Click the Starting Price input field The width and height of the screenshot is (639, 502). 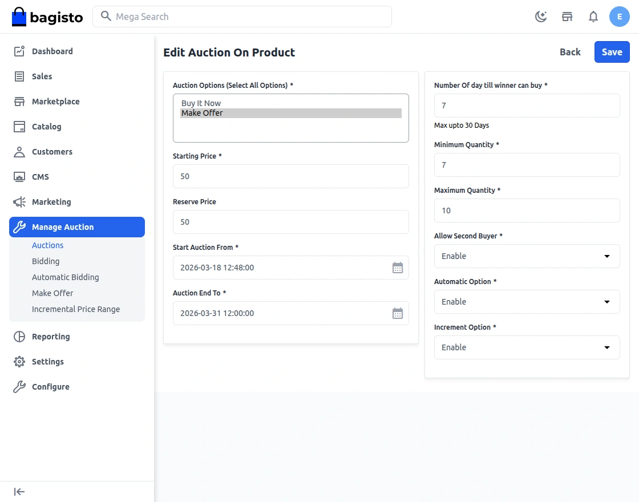(290, 176)
